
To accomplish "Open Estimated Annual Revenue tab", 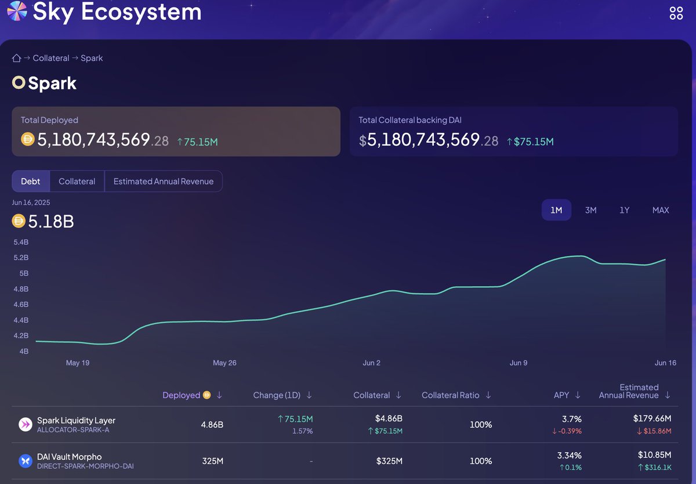I will [164, 181].
